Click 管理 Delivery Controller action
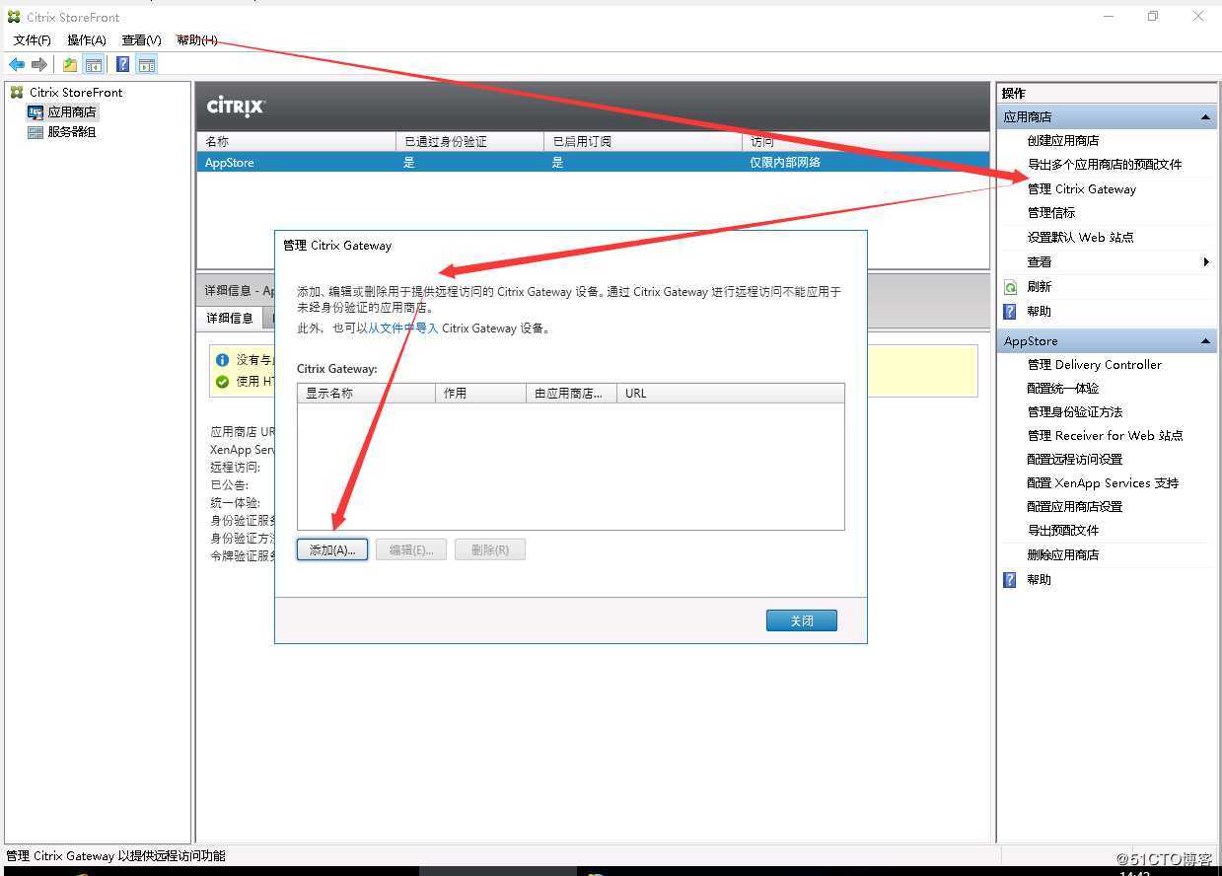The width and height of the screenshot is (1222, 876). [1095, 365]
